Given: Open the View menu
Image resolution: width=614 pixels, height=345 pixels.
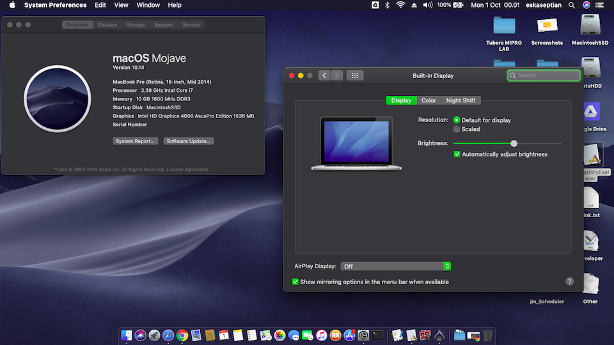Looking at the screenshot, I should coord(121,5).
